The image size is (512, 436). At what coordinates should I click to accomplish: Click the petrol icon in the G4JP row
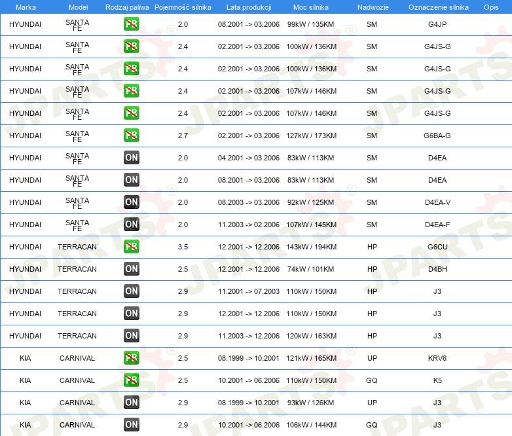(131, 24)
